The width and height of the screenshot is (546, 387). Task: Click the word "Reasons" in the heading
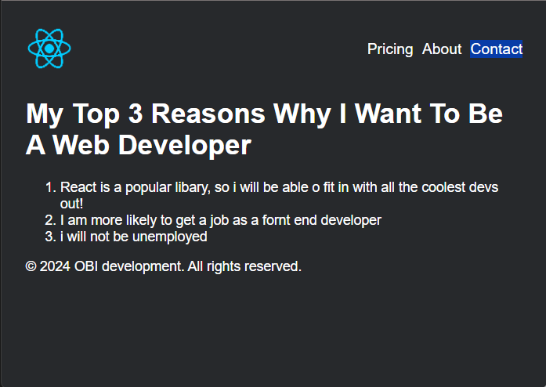tap(208, 114)
